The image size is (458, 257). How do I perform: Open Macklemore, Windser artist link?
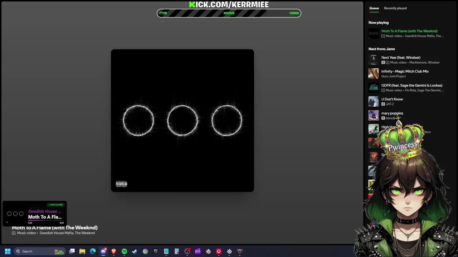pos(424,62)
